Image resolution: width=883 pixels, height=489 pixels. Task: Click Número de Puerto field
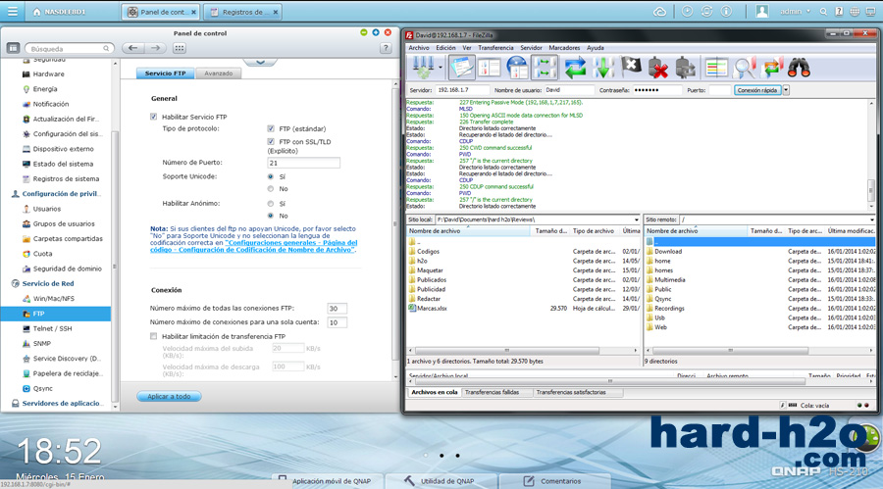coord(303,163)
